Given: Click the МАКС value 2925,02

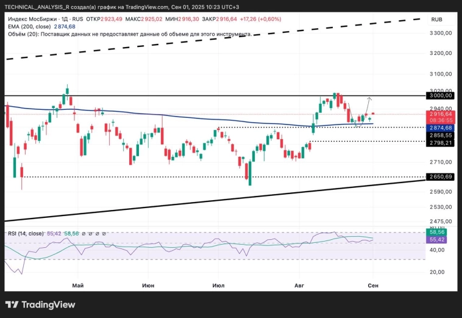Looking at the screenshot, I should click(x=151, y=19).
